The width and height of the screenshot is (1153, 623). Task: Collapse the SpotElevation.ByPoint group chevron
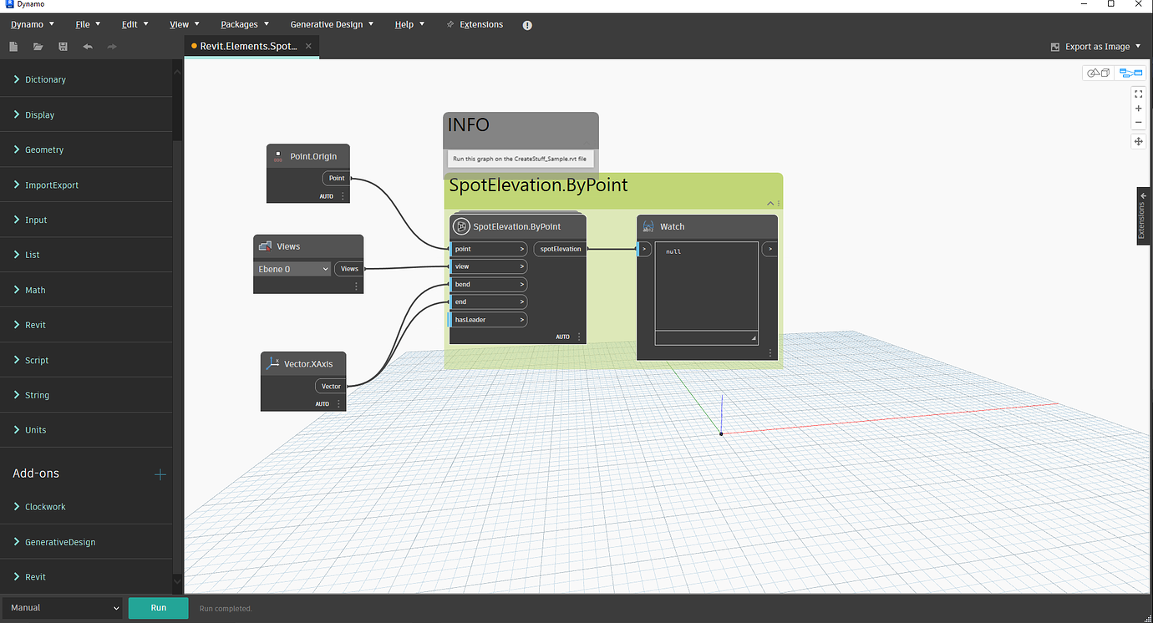(770, 203)
